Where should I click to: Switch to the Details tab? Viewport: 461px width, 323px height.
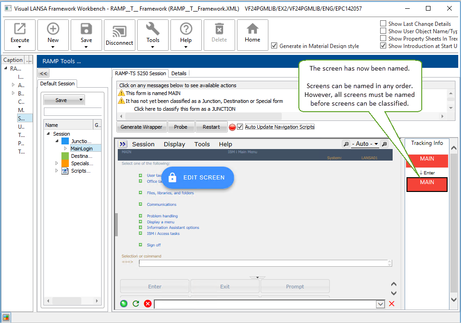point(179,73)
